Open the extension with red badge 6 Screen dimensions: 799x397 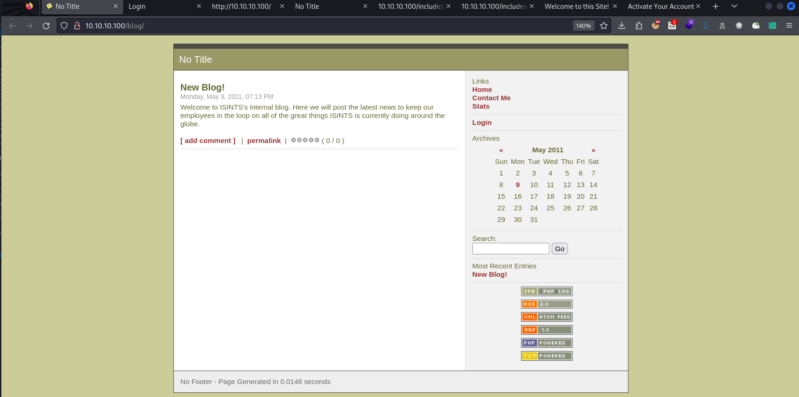pos(672,26)
